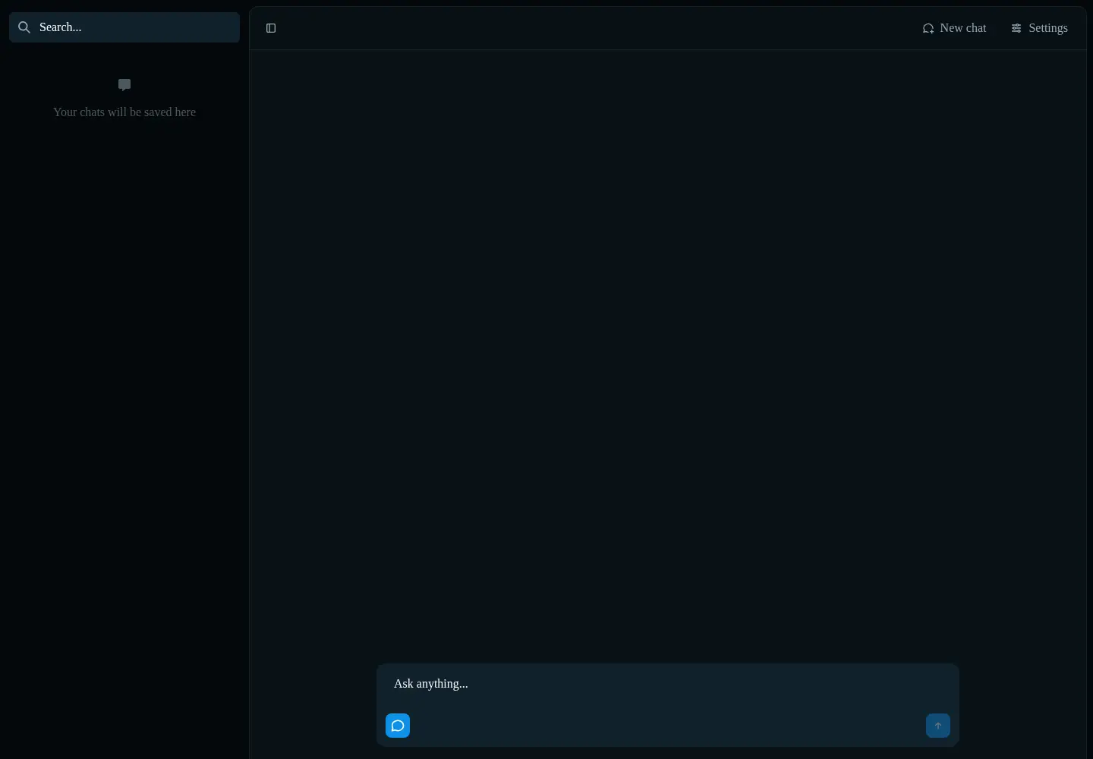
Task: Click the magnifier icon in search box
Action: click(x=24, y=27)
